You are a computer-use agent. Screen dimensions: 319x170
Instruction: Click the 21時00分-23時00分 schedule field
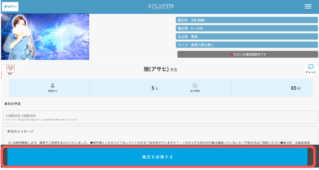click(160, 117)
